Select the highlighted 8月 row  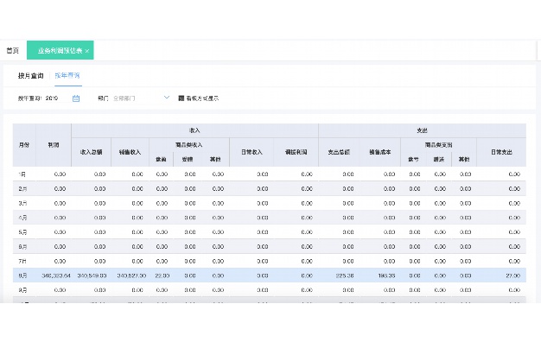(270, 275)
